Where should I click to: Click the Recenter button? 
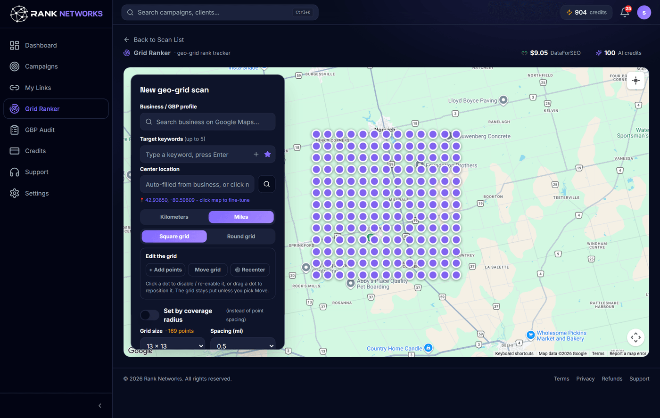[250, 270]
